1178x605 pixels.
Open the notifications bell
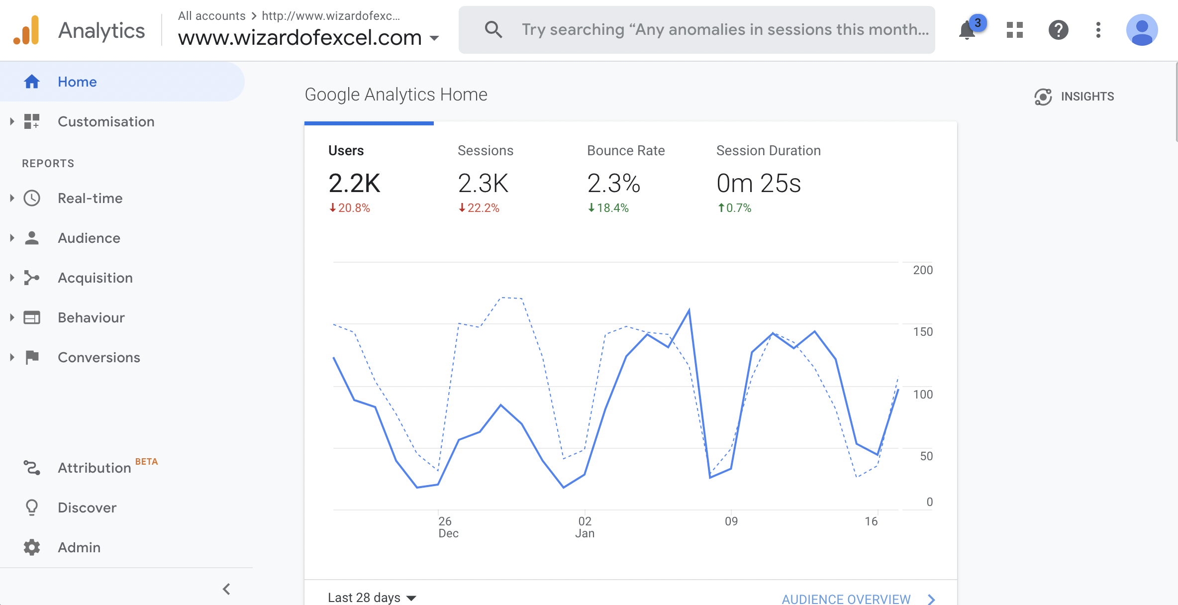coord(967,30)
